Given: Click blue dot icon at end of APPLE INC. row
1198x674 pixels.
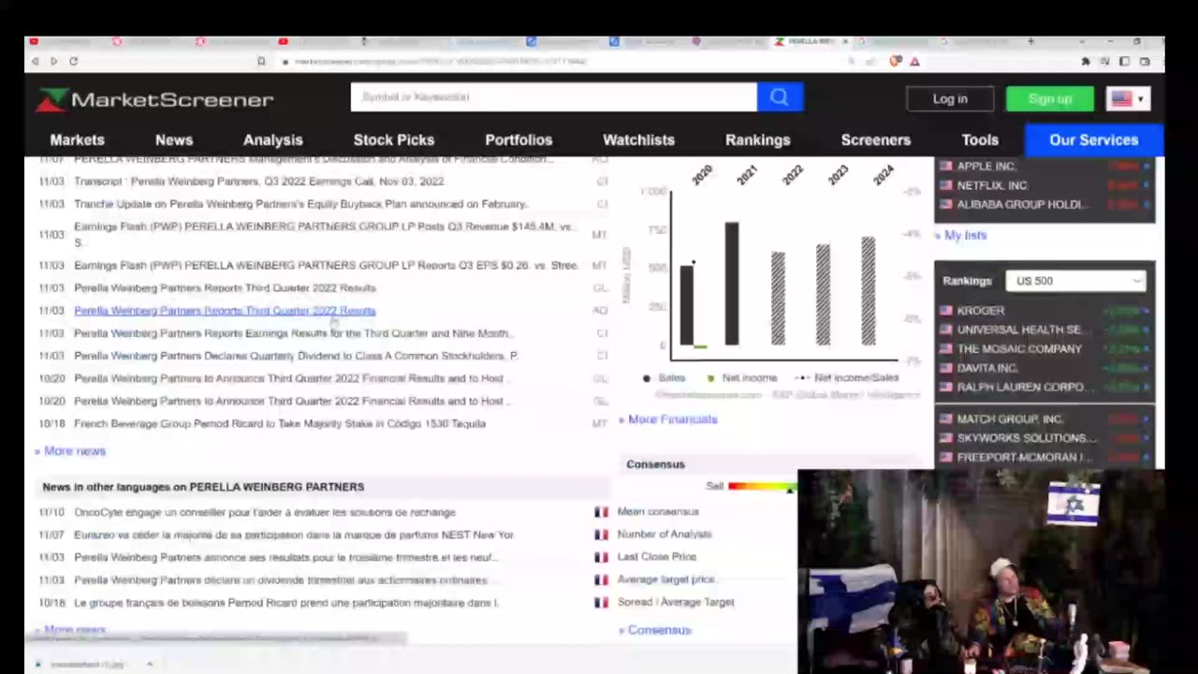Looking at the screenshot, I should coord(1146,167).
